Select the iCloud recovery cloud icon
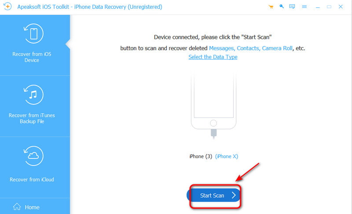The height and width of the screenshot is (214, 352). (33, 156)
